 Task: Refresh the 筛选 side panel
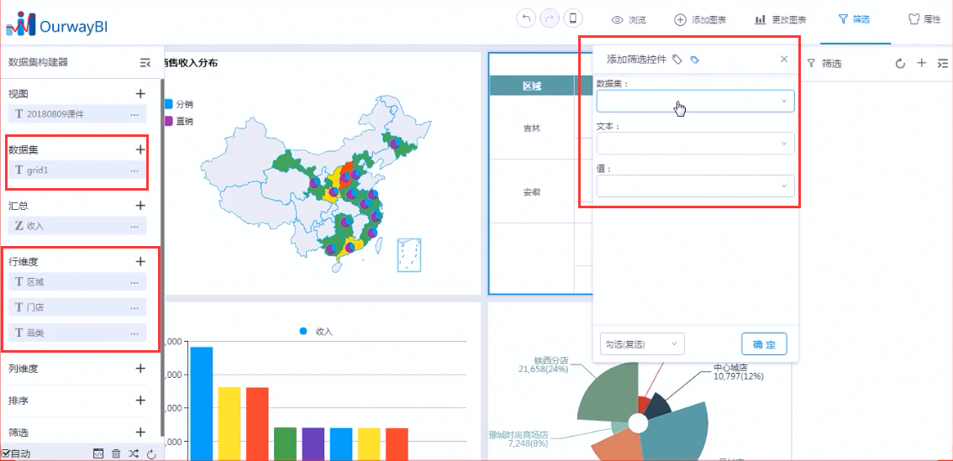pyautogui.click(x=901, y=63)
